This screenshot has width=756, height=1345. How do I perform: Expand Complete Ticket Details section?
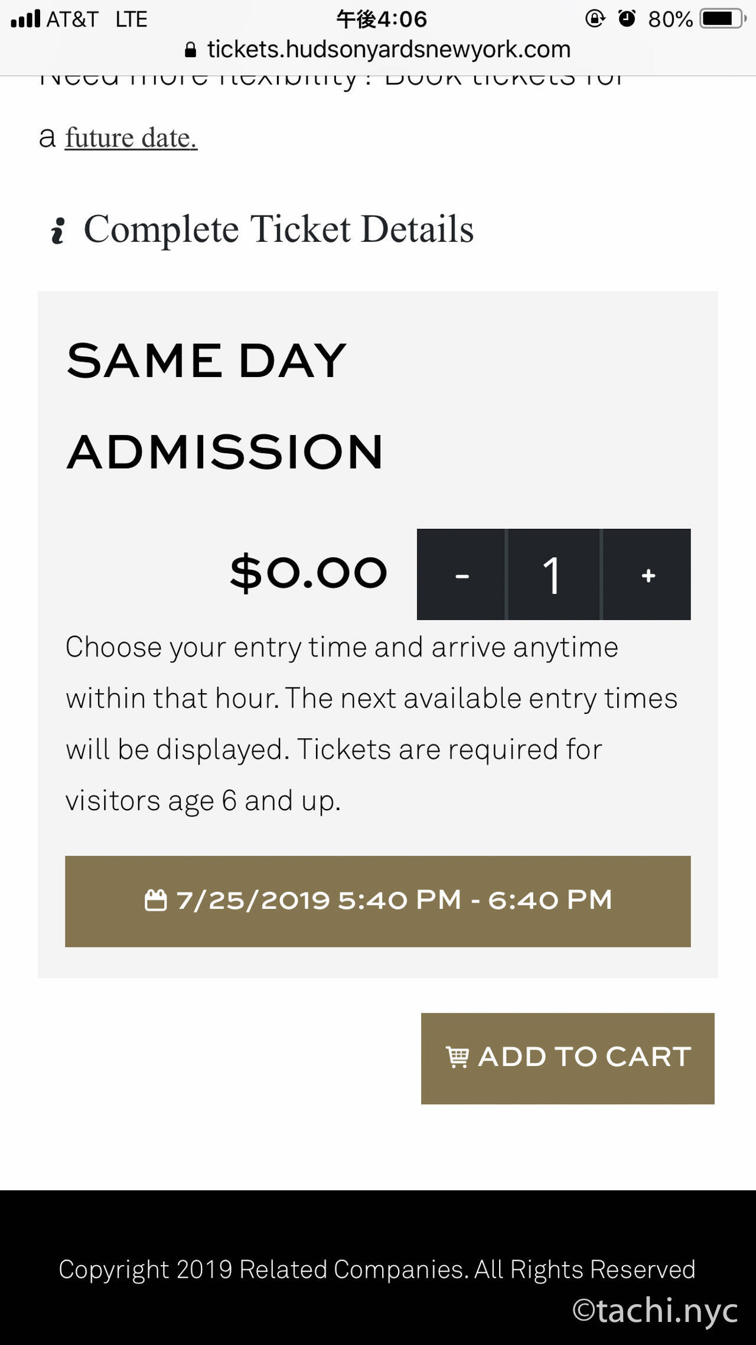tap(278, 229)
